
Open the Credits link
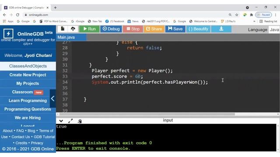click(21, 143)
